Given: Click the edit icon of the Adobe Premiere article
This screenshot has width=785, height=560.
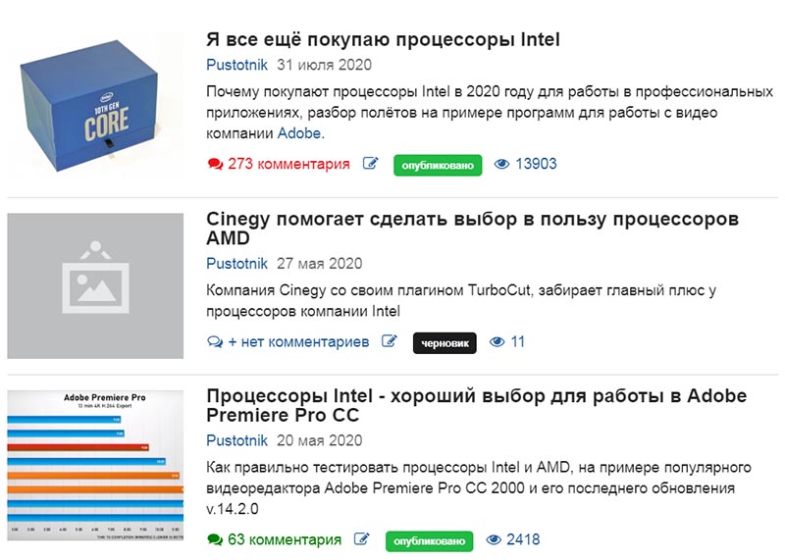Looking at the screenshot, I should click(362, 539).
